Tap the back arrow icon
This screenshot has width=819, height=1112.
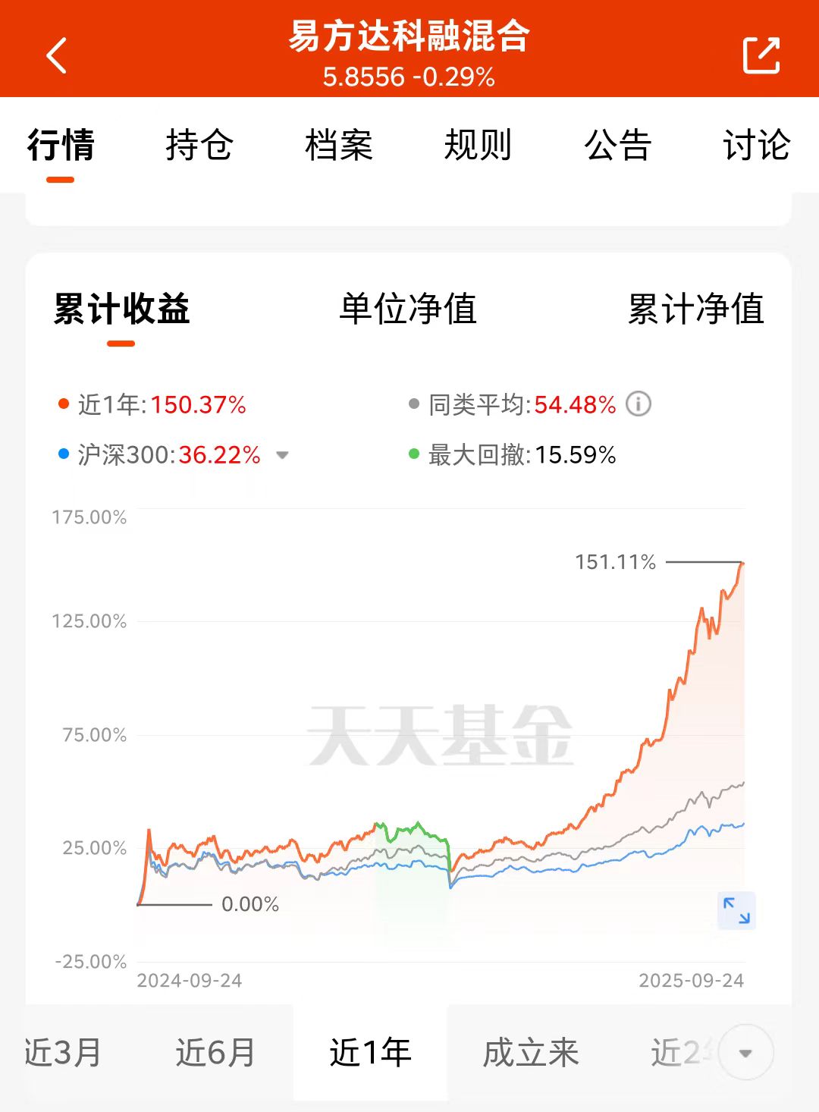[57, 55]
